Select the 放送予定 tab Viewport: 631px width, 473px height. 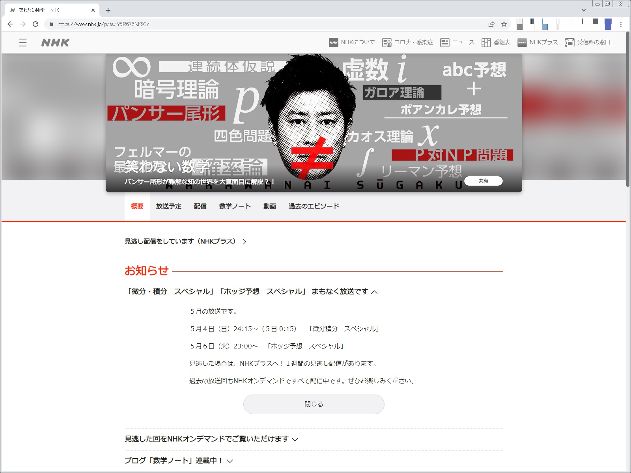pos(169,206)
